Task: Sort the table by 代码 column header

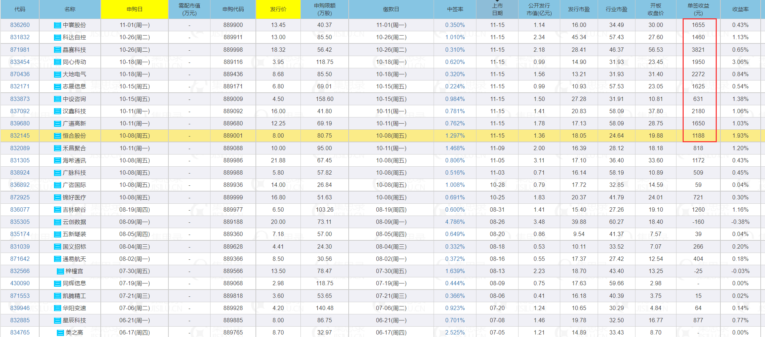Action: tap(20, 9)
